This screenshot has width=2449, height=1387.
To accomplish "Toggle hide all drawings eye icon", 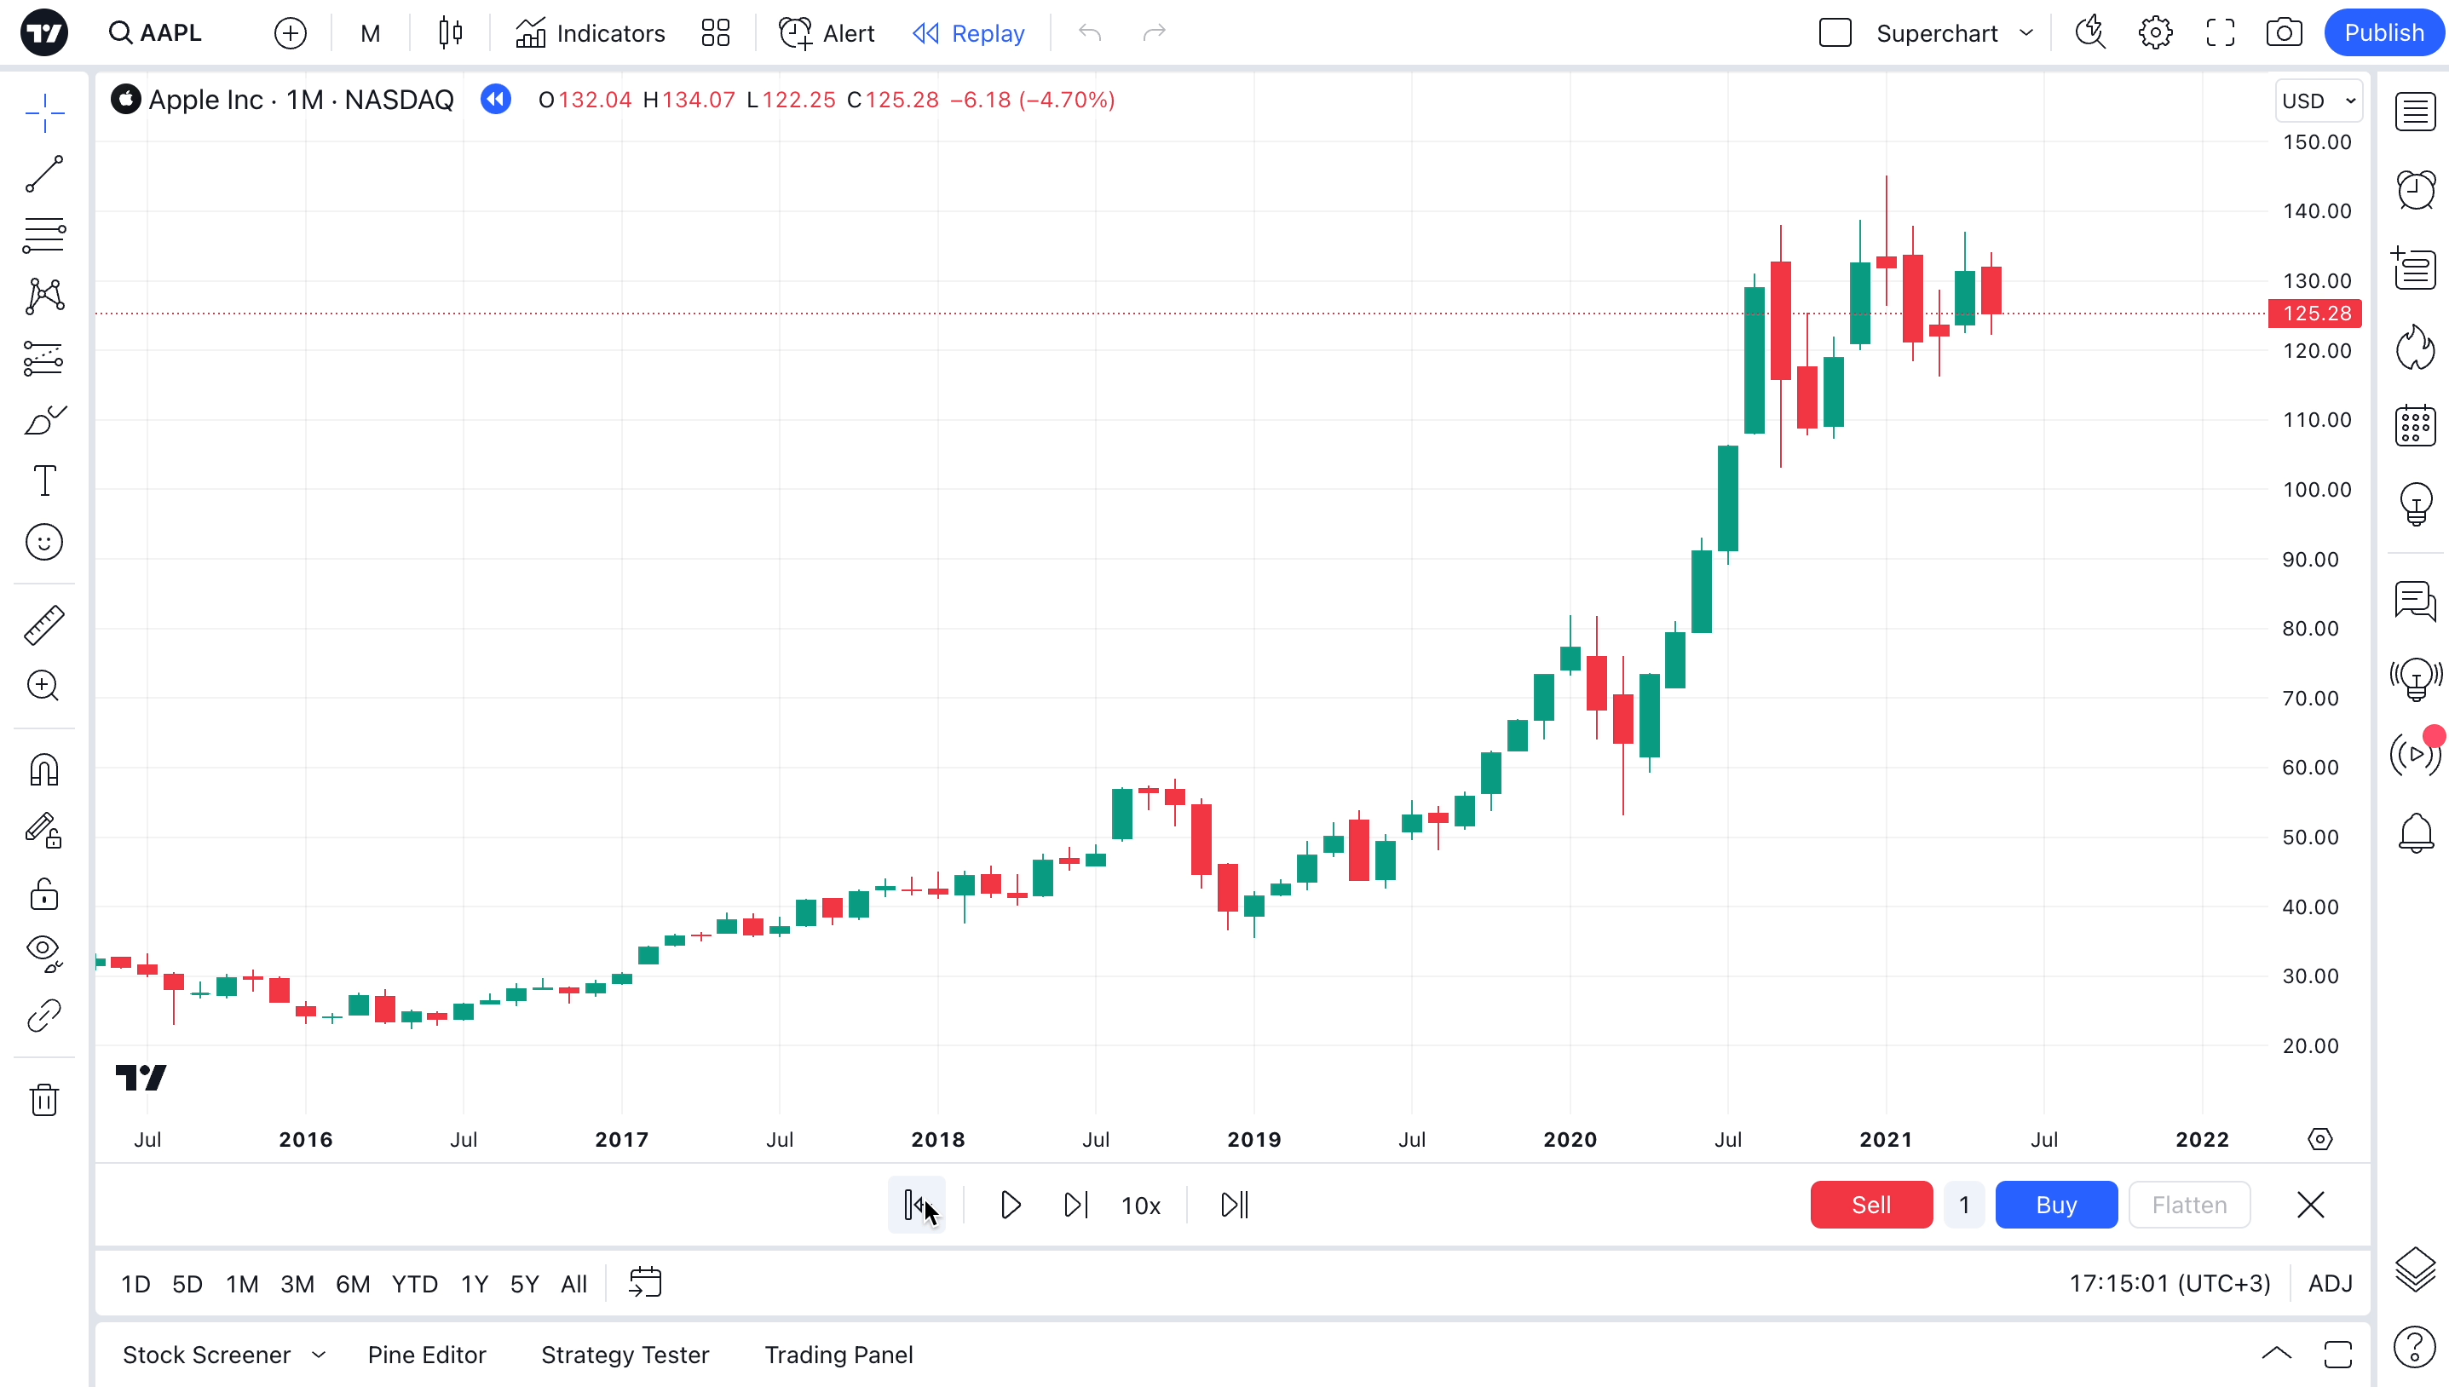I will click(43, 952).
